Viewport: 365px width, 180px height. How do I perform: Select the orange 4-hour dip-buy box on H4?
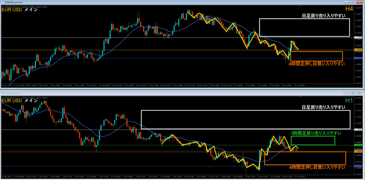click(x=317, y=56)
